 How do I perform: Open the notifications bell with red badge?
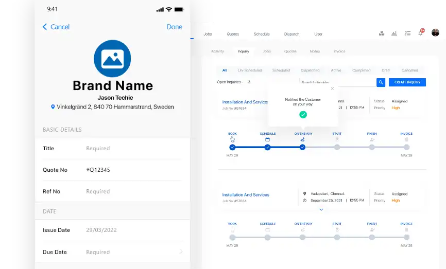pyautogui.click(x=421, y=32)
